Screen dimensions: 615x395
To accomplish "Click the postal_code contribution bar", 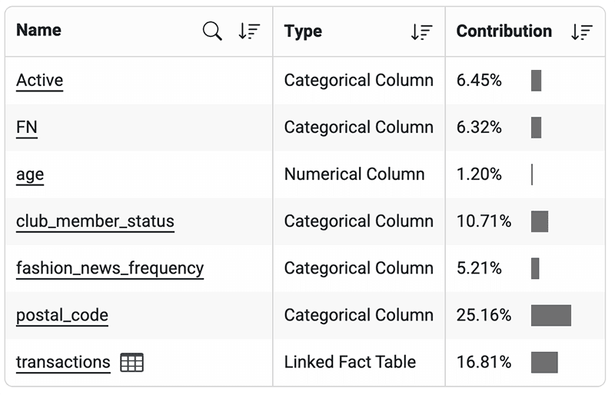I will pos(550,315).
